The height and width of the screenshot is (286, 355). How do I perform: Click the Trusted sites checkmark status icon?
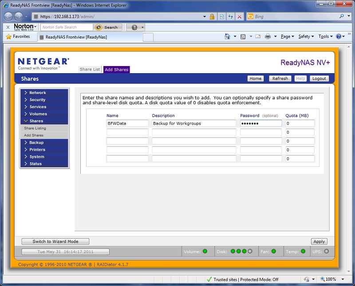coord(209,279)
